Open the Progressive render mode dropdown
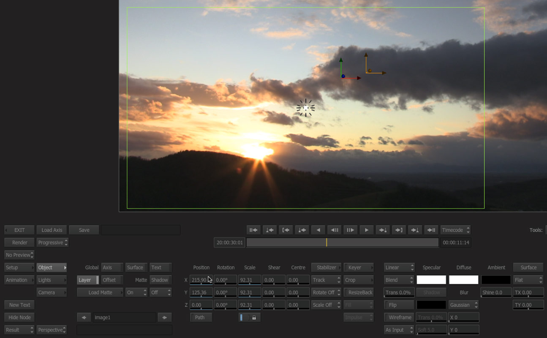The image size is (547, 338). click(52, 243)
